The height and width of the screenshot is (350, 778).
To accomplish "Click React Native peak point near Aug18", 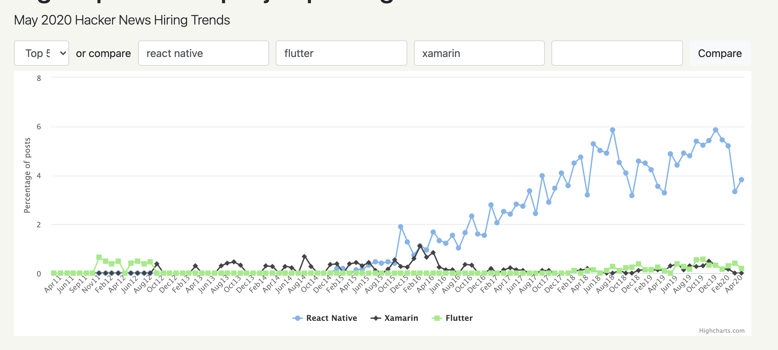I will 613,130.
